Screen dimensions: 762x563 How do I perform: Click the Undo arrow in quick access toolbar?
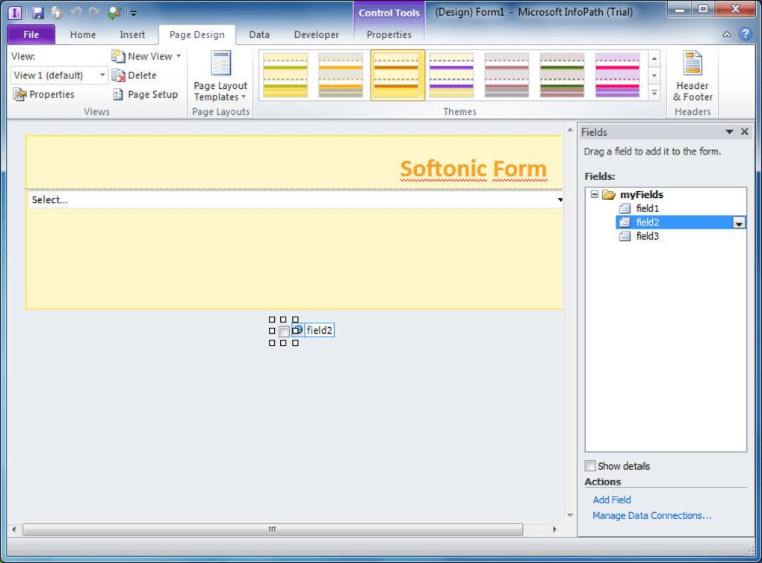[x=75, y=12]
